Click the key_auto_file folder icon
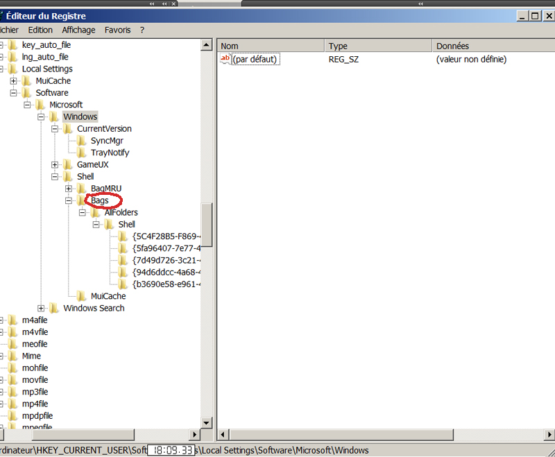 click(12, 45)
